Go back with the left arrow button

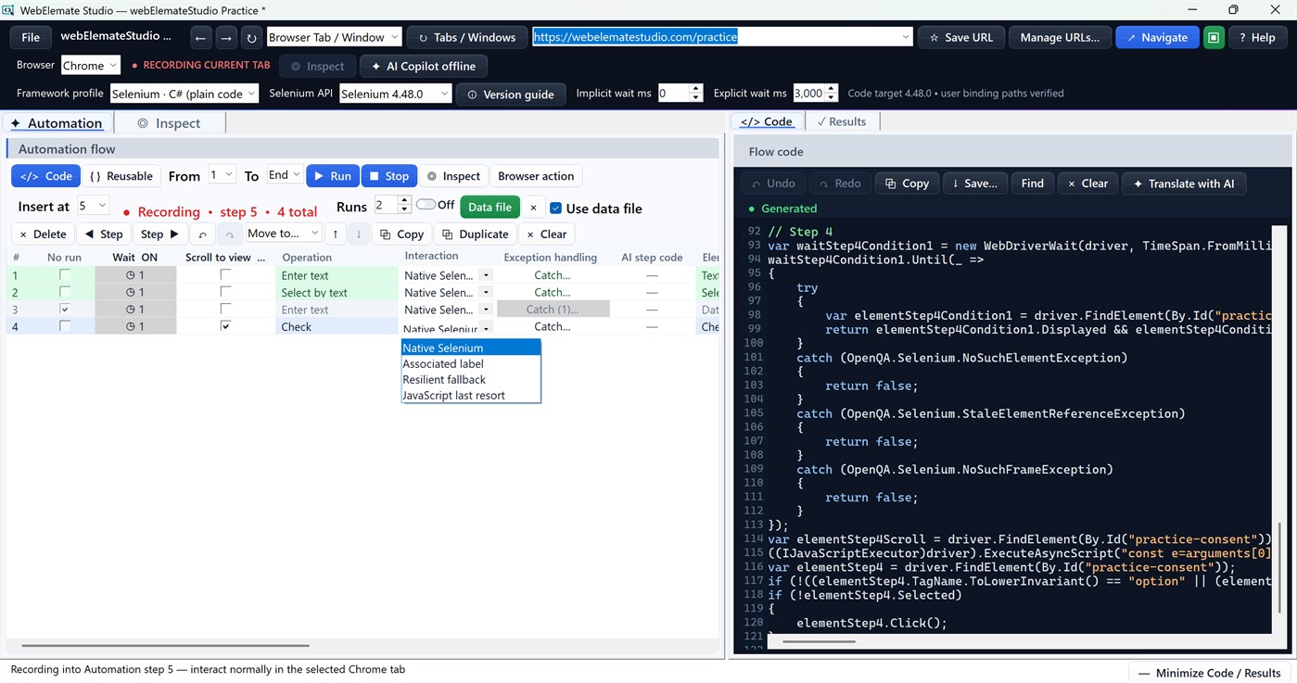(x=201, y=37)
